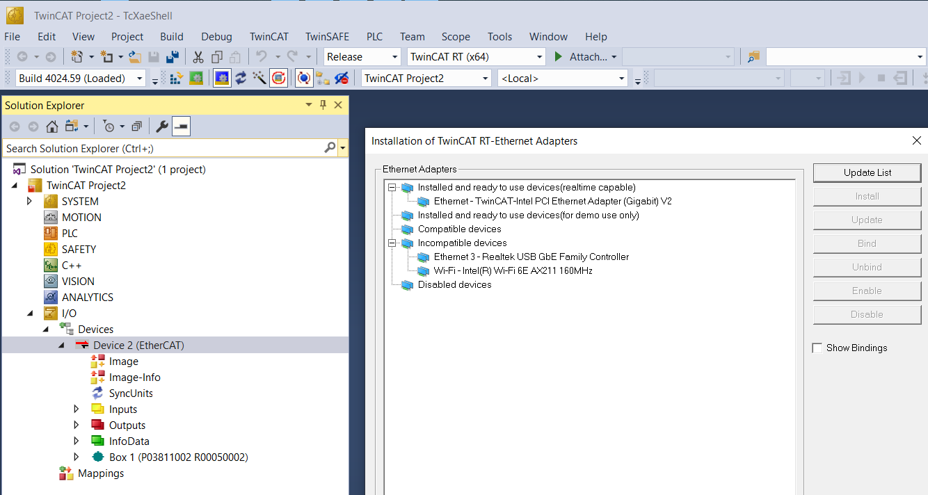Click the Restart TwinCAT in Config Mode icon

[222, 79]
